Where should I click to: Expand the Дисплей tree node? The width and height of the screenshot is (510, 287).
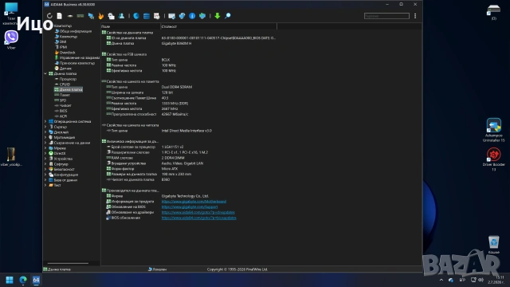pyautogui.click(x=45, y=132)
